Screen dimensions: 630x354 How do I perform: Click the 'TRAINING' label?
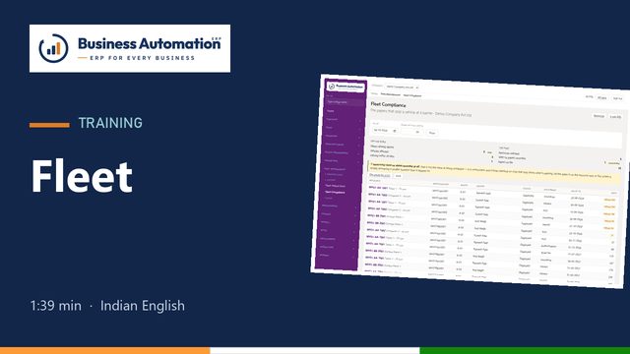(x=110, y=123)
